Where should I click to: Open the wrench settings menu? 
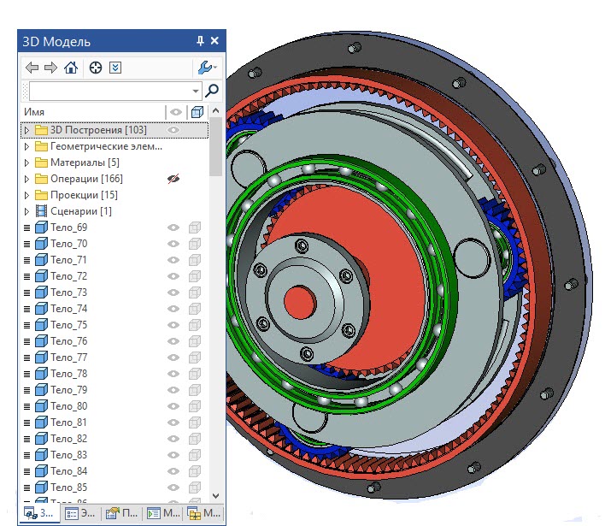206,68
